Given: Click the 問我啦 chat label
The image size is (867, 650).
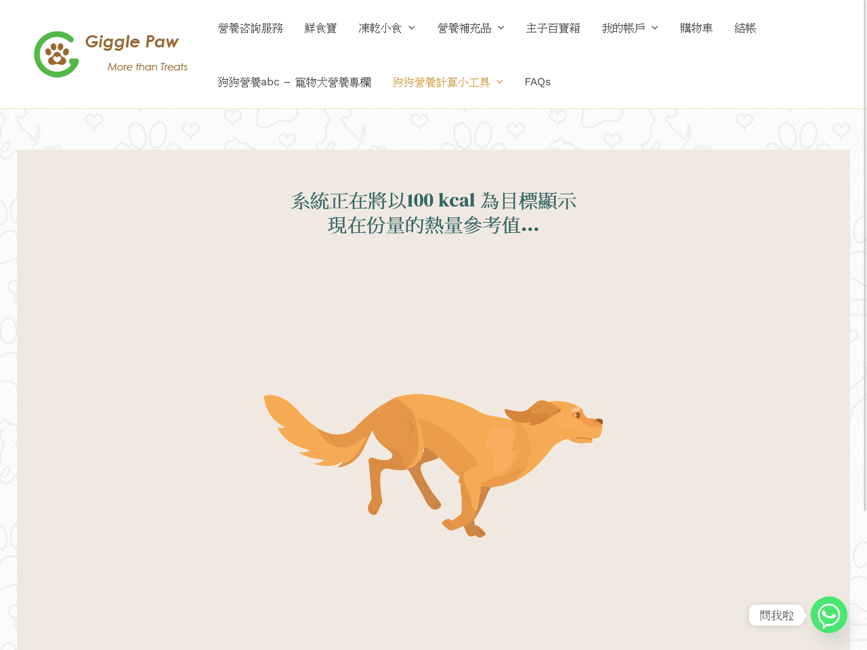Looking at the screenshot, I should point(777,615).
